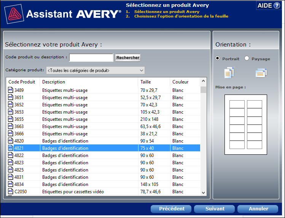This screenshot has width=285, height=218.
Task: Select product code 4834 text
Action: [19, 184]
